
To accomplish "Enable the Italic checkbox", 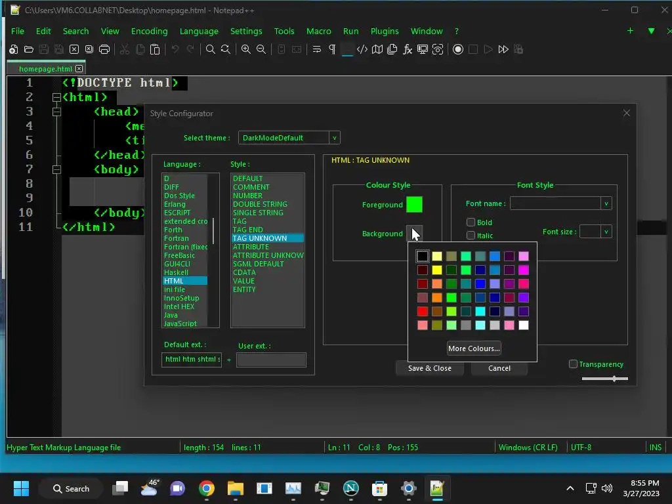I will point(471,236).
